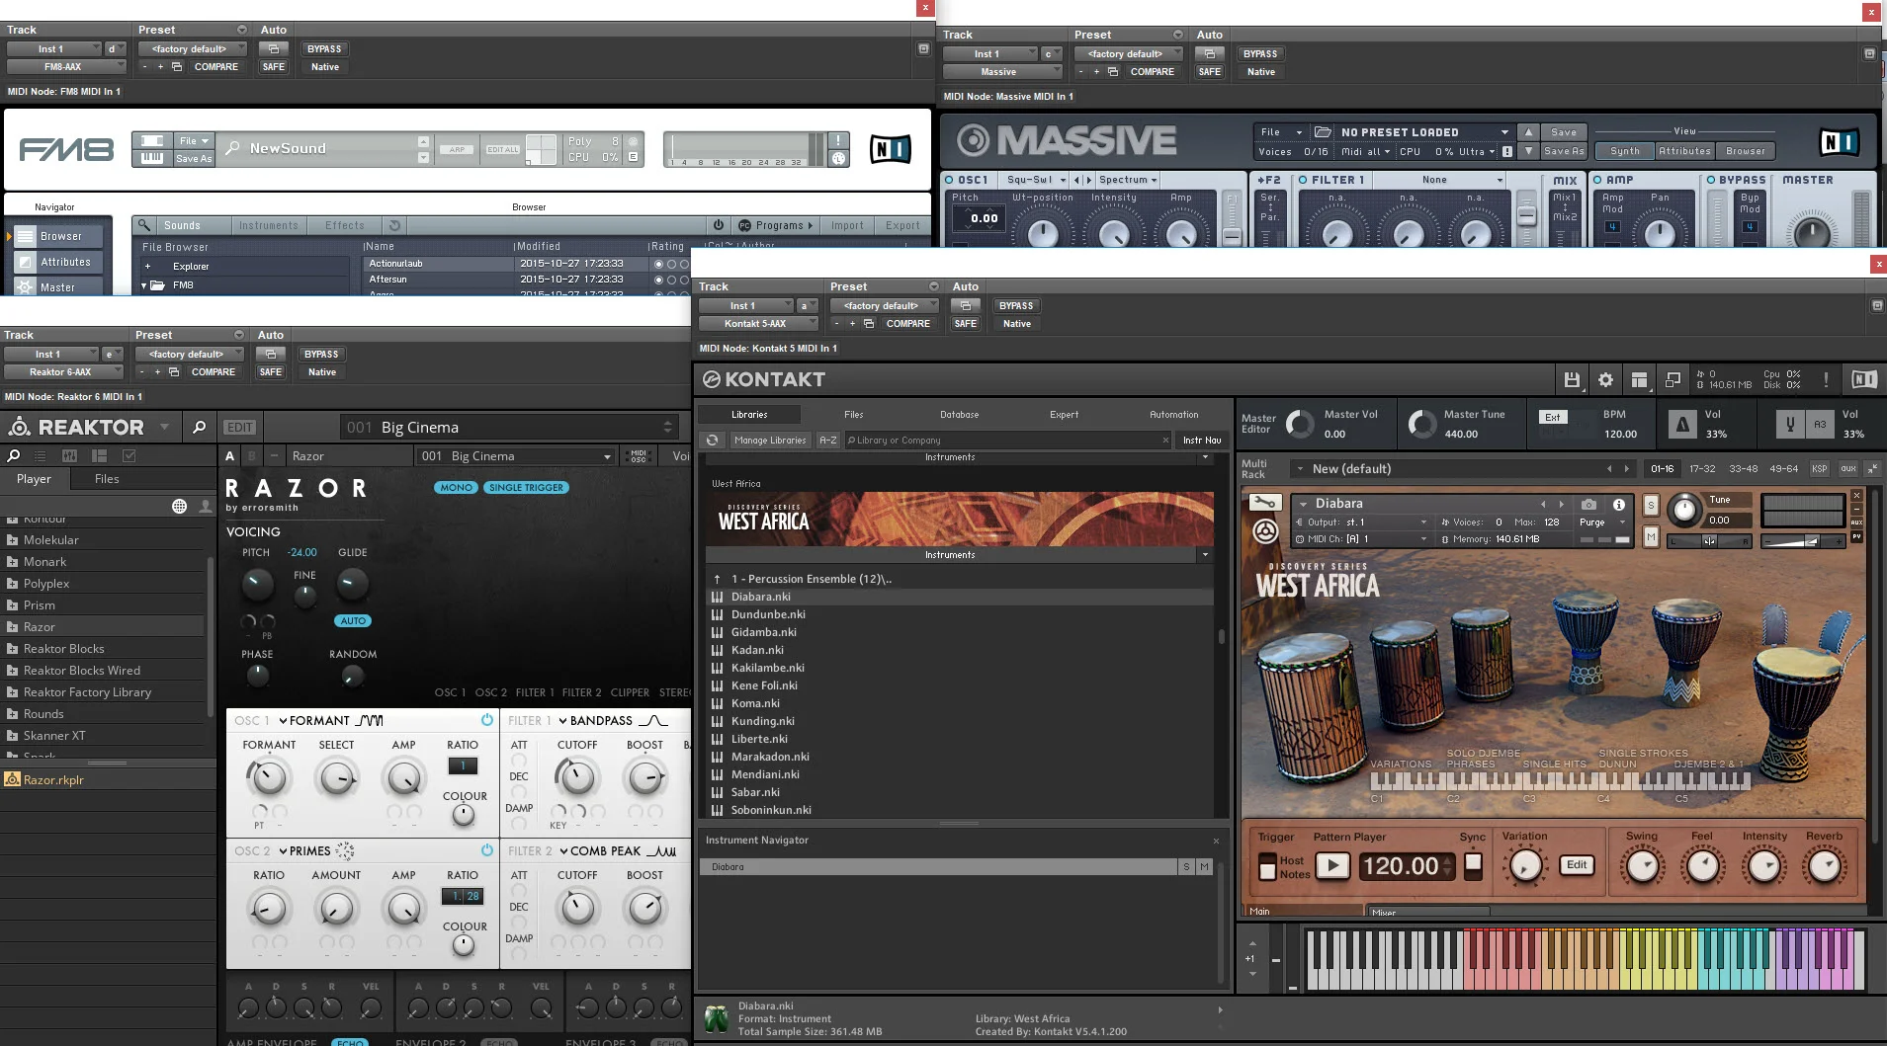Viewport: 1887px width, 1046px height.
Task: Click Kontakt tuning fork icon
Action: pos(1789,425)
